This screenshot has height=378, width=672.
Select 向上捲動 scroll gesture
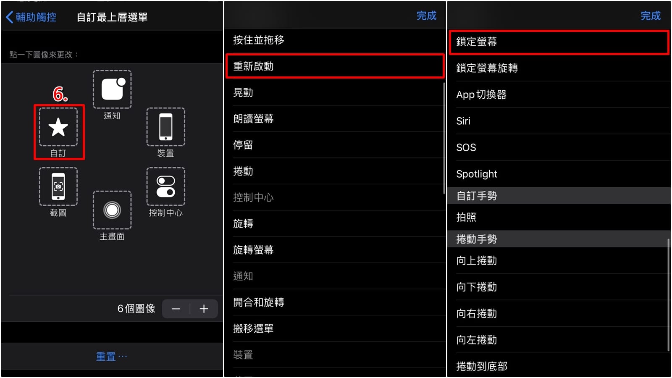click(559, 261)
